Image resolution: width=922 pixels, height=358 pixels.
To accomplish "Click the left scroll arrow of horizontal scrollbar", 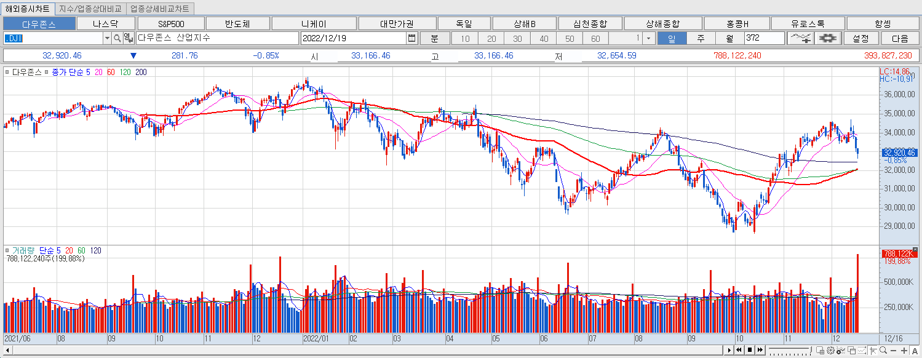I will point(7,351).
